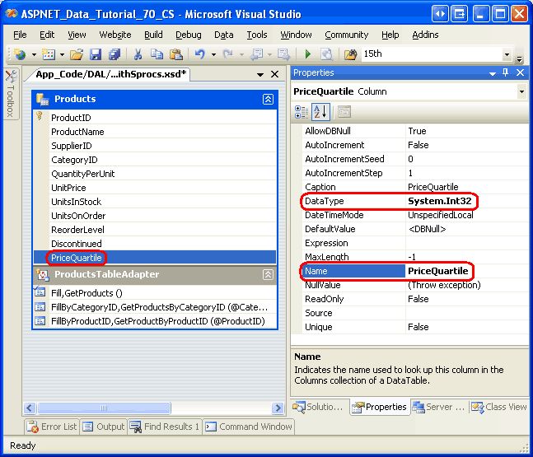The width and height of the screenshot is (533, 457).
Task: Switch Properties to Alphabetical sort
Action: pyautogui.click(x=320, y=112)
